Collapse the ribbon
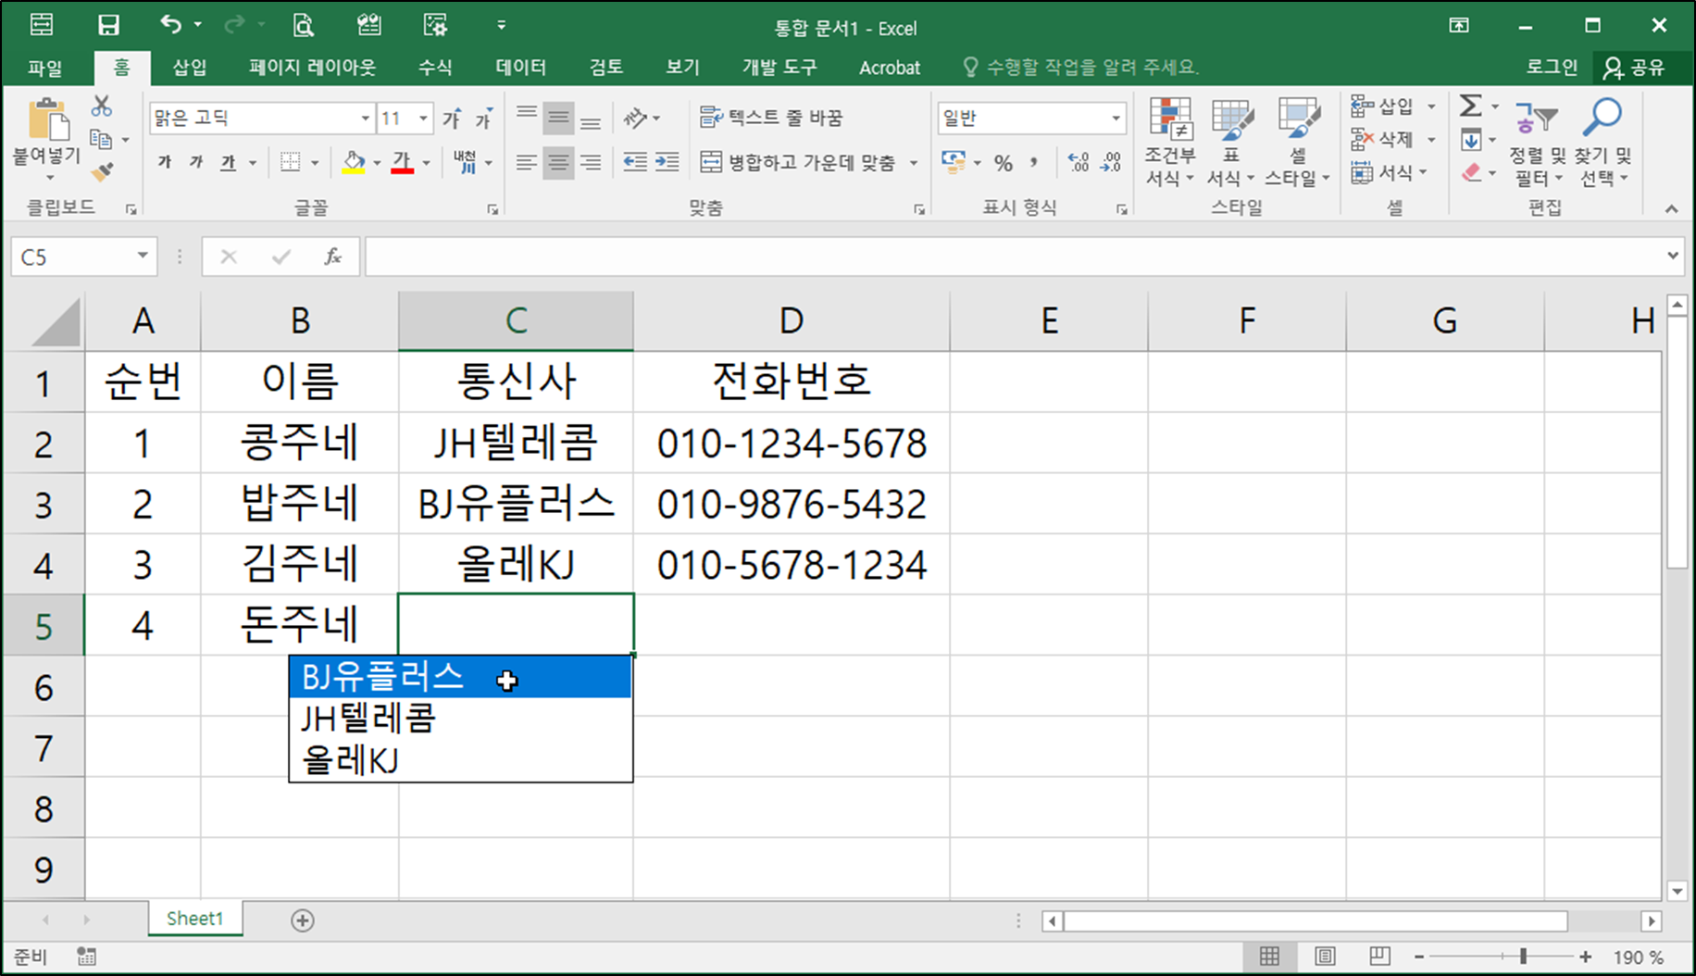Image resolution: width=1696 pixels, height=976 pixels. point(1671,209)
